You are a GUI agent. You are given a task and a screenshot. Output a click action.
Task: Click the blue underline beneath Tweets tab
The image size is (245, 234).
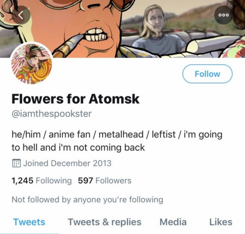[x=29, y=233]
